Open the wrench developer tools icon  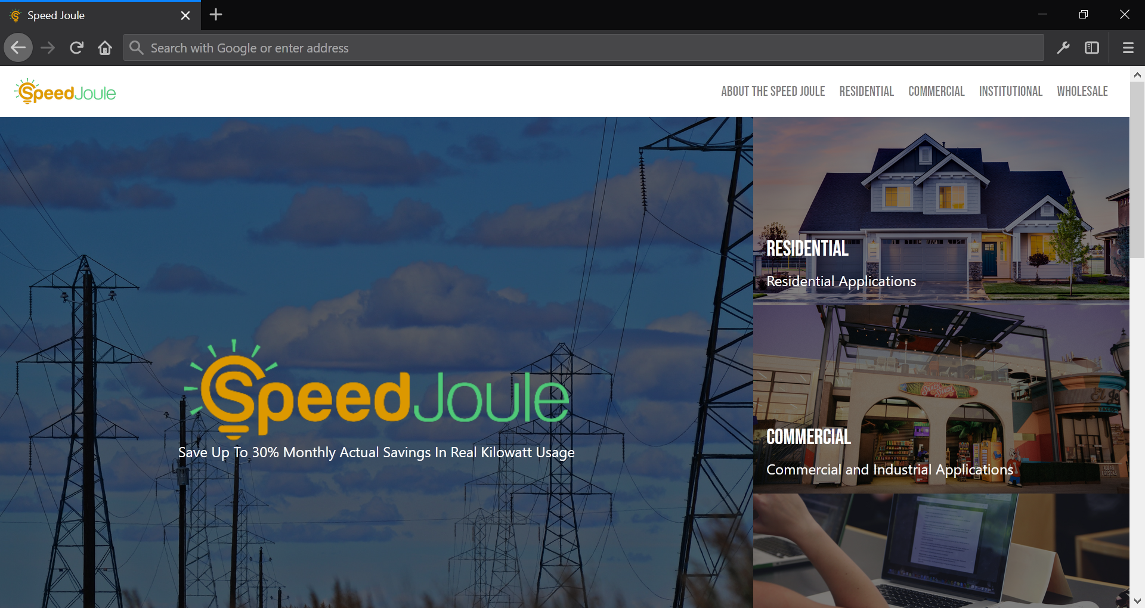[1063, 48]
